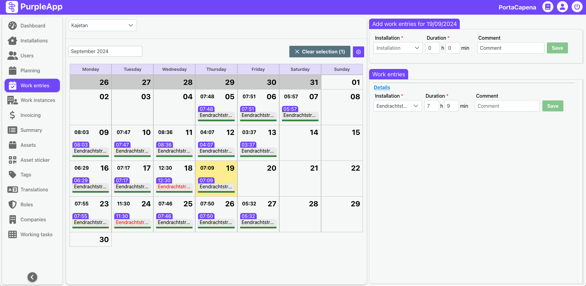The width and height of the screenshot is (586, 286).
Task: Open the Eendrachtst... installation dropdown
Action: (x=397, y=106)
